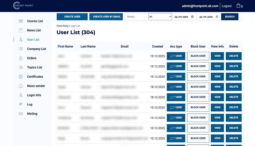Click the News sender bell icon
Image resolution: width=255 pixels, height=146 pixels.
pos(21,86)
